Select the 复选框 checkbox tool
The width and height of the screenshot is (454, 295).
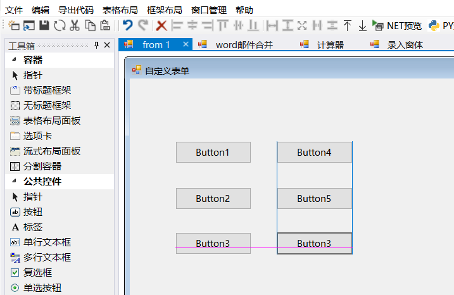60,272
